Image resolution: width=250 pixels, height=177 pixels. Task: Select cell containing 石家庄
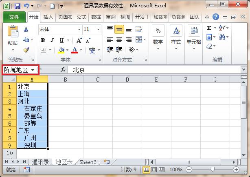(x=32, y=108)
